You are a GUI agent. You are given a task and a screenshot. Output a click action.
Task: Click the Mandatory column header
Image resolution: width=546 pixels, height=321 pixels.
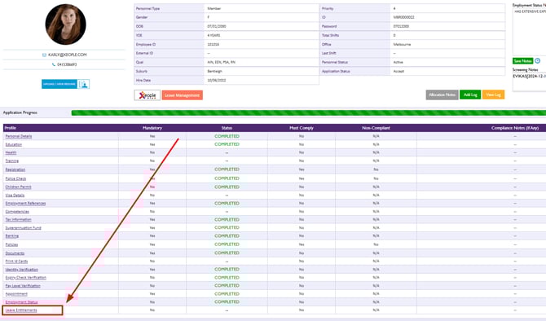coord(152,128)
